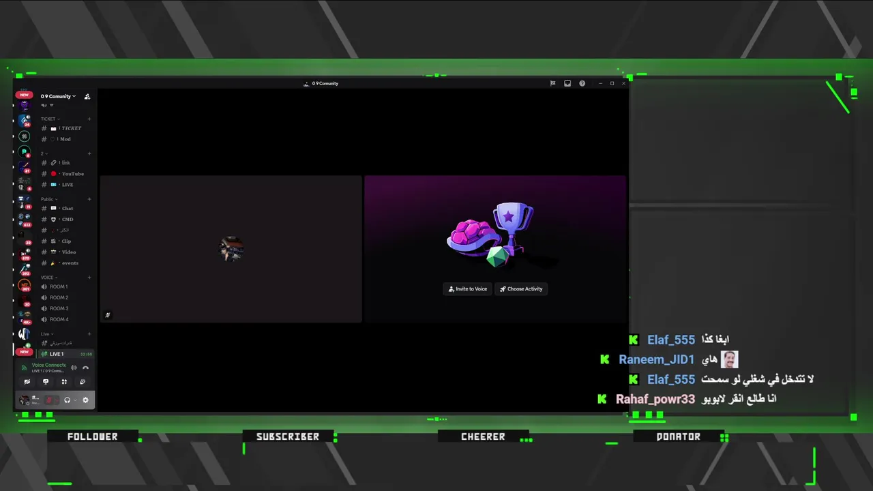This screenshot has height=491, width=873.
Task: Disconnect from voice with hang-up icon
Action: [x=86, y=368]
